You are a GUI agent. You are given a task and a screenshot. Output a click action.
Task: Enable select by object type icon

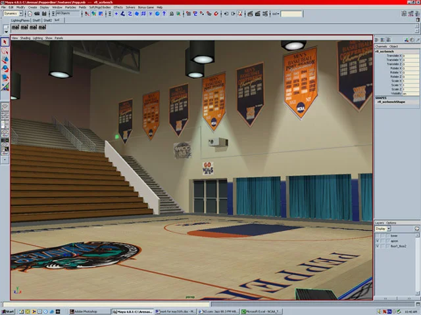tap(93, 14)
